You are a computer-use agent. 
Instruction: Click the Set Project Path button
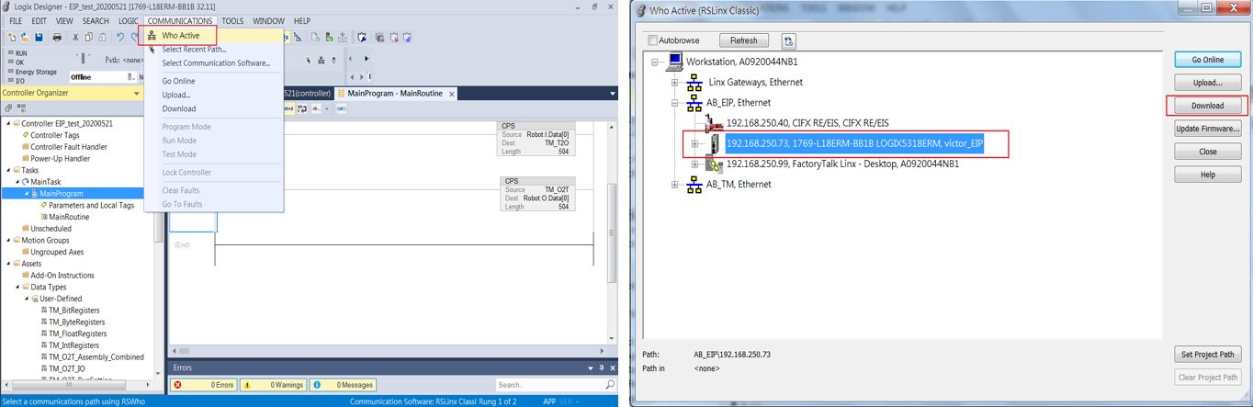[x=1207, y=355]
